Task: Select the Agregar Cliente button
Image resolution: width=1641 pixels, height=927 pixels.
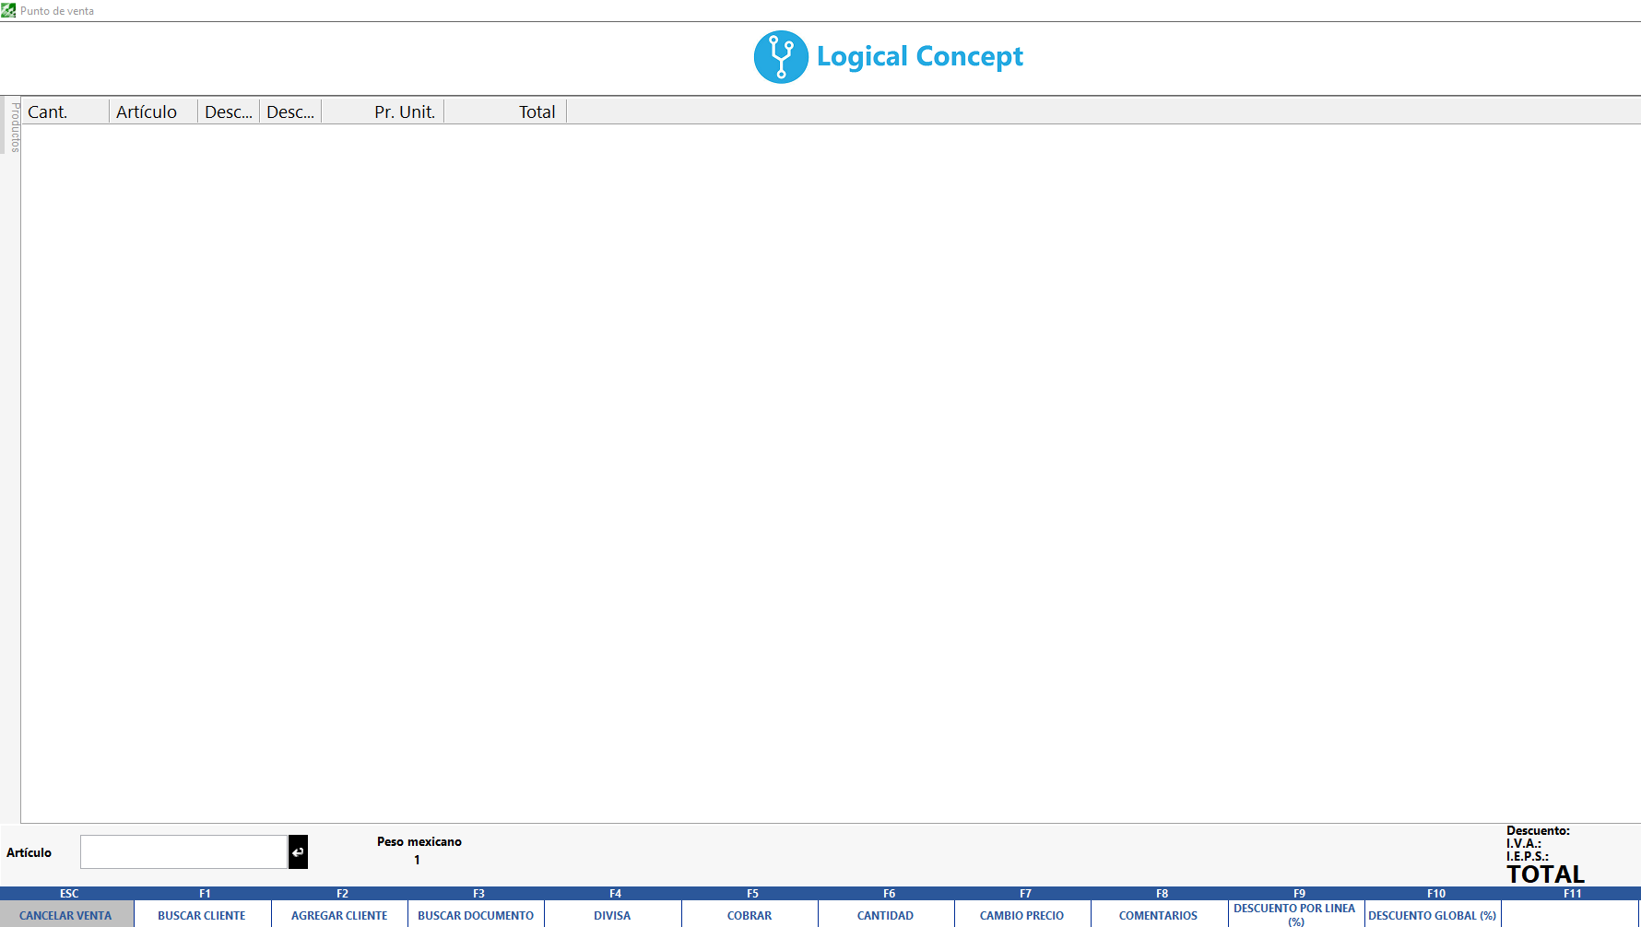Action: 339,915
